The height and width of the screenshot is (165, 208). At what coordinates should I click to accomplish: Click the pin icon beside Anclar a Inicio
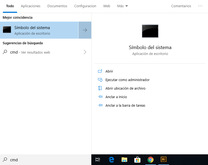(100, 97)
